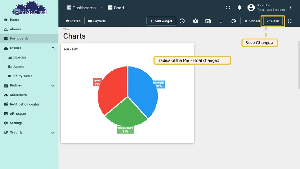Click the temperature 26% label
This screenshot has height=169, width=300.
pyautogui.click(x=125, y=130)
